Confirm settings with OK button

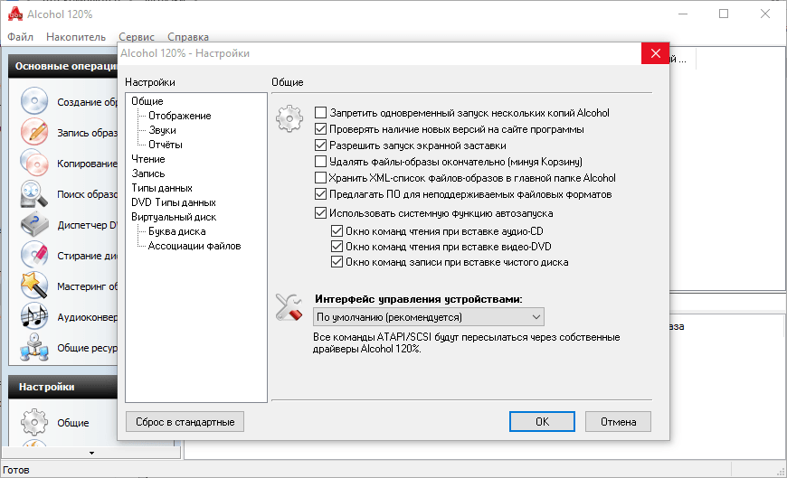pos(542,422)
